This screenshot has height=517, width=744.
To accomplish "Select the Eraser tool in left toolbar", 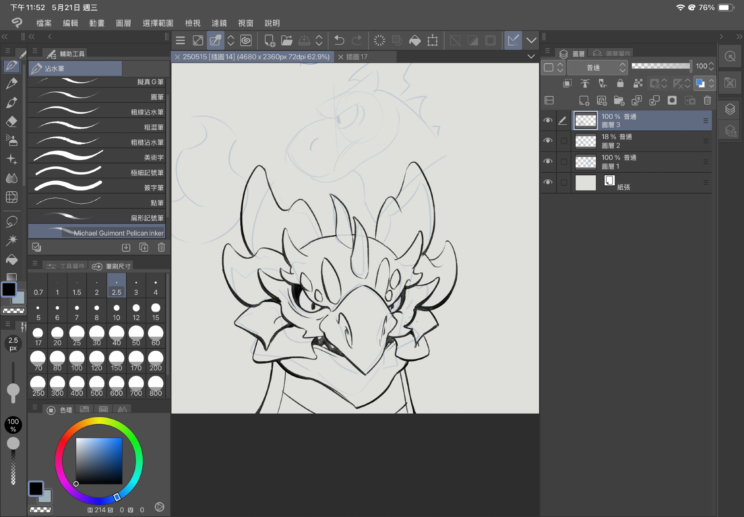I will 12,122.
